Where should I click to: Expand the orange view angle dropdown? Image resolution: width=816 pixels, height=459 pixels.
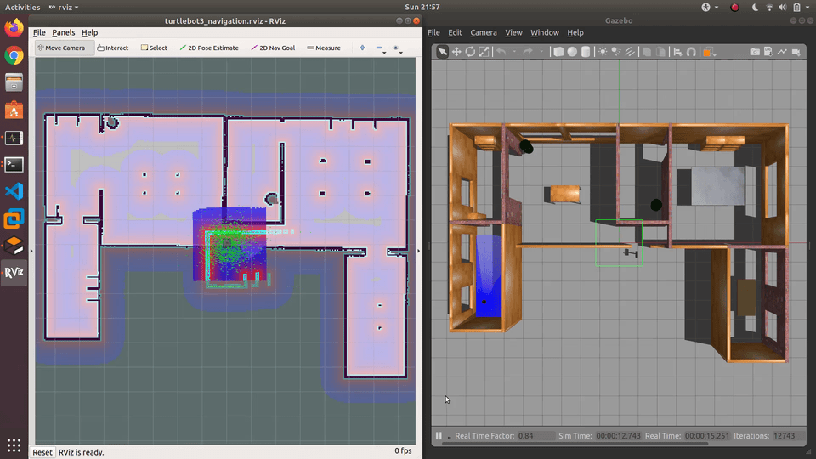[715, 54]
